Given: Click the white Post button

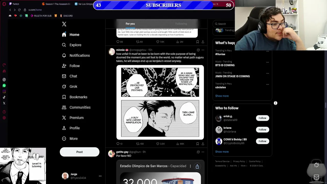Looking at the screenshot, I should pos(79,152).
